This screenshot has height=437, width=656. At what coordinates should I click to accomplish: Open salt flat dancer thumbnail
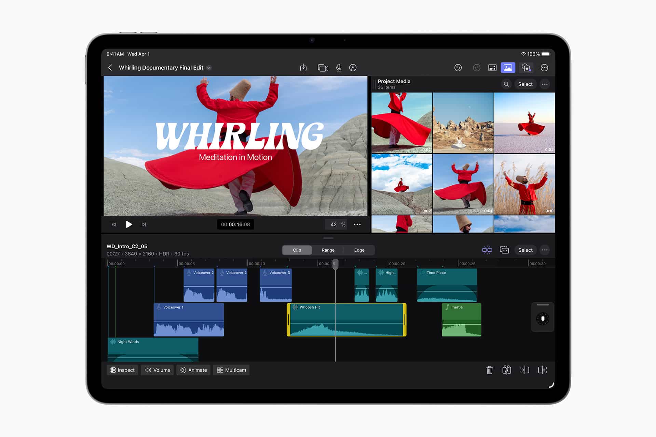[x=524, y=123]
